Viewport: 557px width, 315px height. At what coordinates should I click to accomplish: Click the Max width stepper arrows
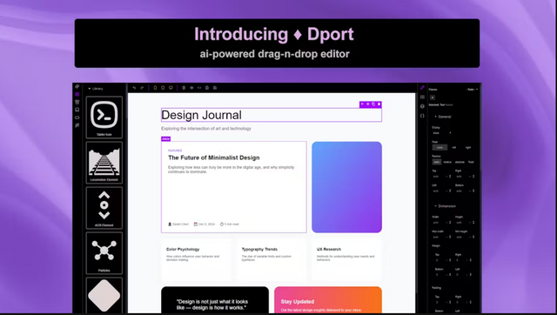(x=450, y=237)
